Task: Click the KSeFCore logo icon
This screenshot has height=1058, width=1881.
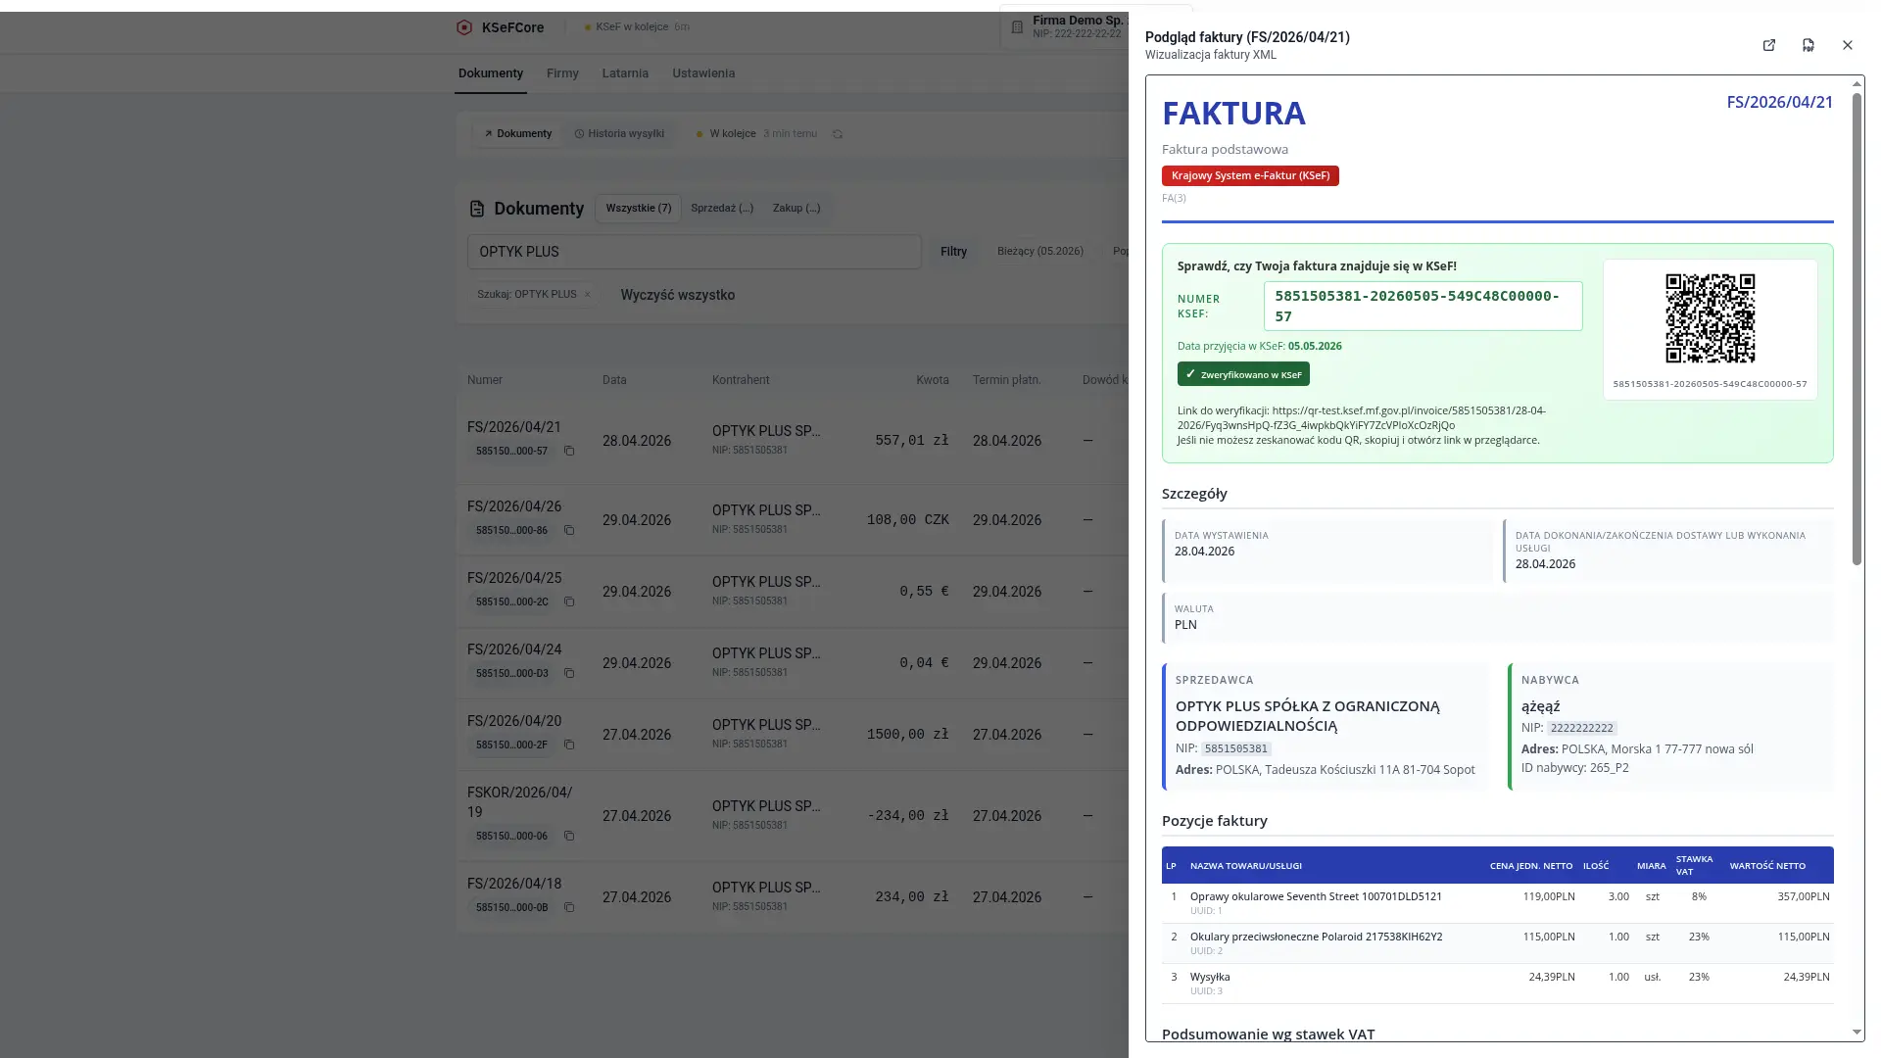Action: click(464, 27)
